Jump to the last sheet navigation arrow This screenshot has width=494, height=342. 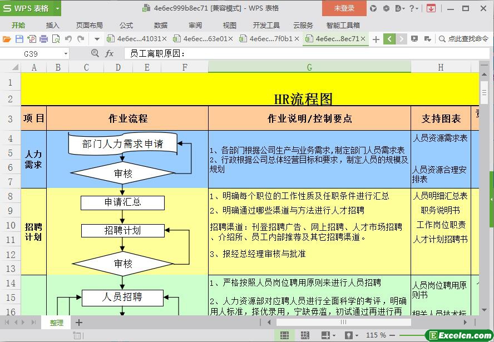[34, 322]
